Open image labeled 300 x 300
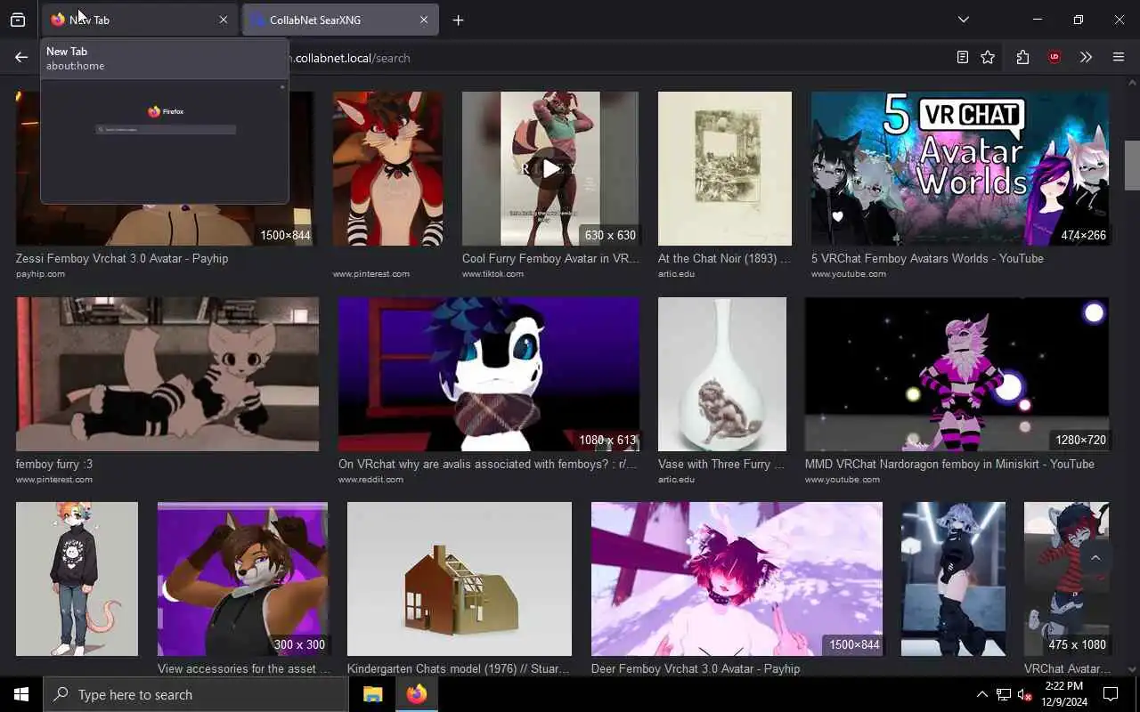This screenshot has width=1140, height=712. tap(242, 578)
